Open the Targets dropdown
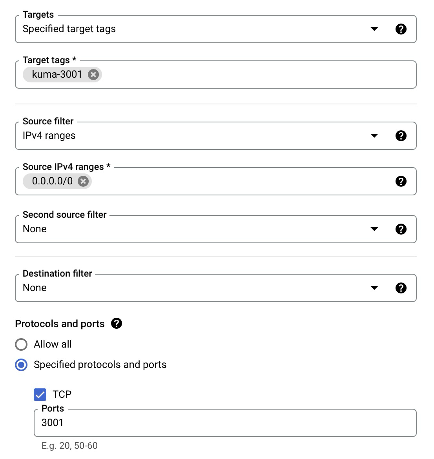This screenshot has height=459, width=434. 374,29
